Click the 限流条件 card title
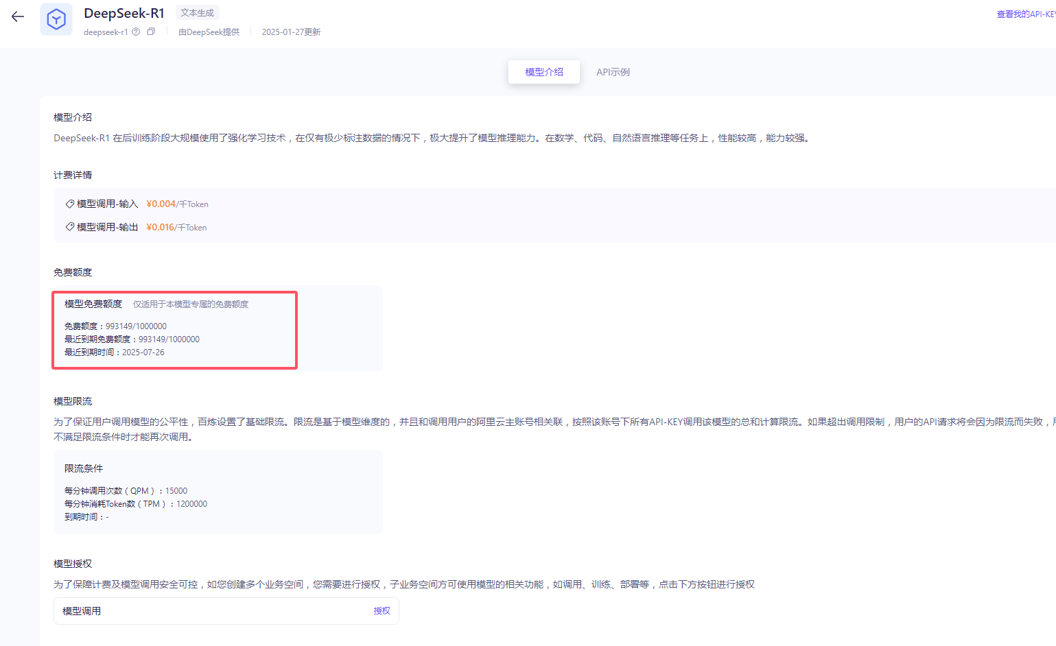This screenshot has width=1056, height=646. point(84,468)
